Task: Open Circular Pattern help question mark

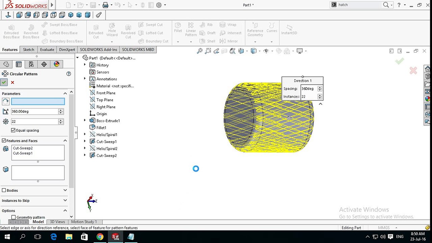Action: (x=69, y=74)
